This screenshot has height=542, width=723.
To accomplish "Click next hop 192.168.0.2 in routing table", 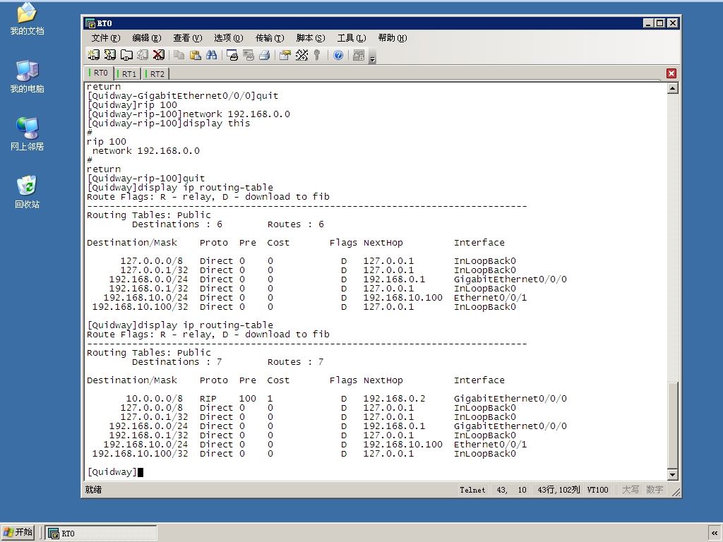I will 394,399.
